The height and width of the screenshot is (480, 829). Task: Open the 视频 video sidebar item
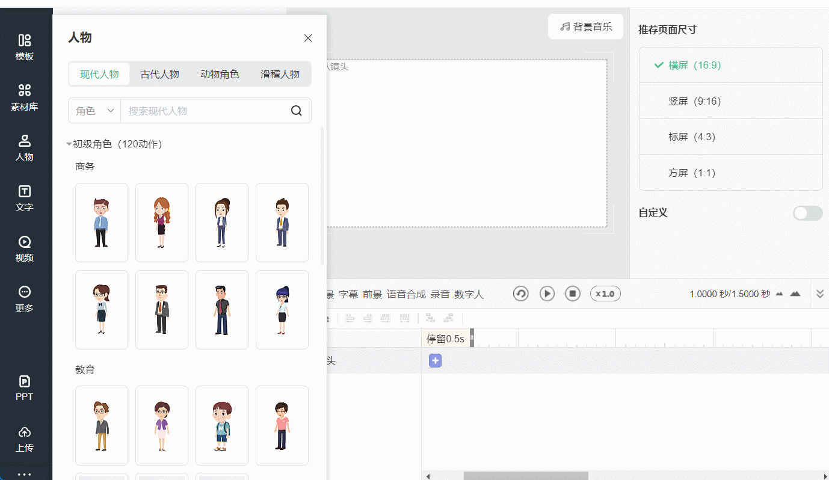click(25, 249)
